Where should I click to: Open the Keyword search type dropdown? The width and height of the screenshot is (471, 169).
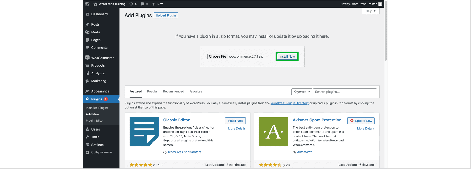pos(302,92)
